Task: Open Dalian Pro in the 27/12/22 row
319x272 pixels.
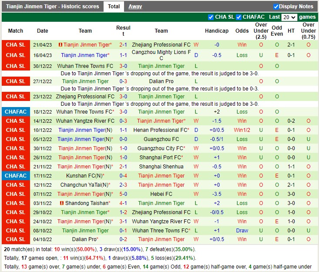Action: tap(161, 81)
